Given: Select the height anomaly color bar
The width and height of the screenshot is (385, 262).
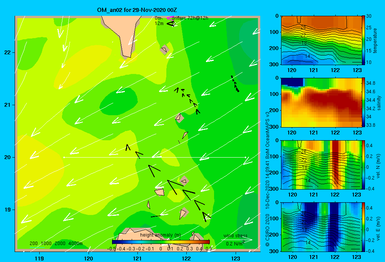Looking at the screenshot, I should coord(161,242).
